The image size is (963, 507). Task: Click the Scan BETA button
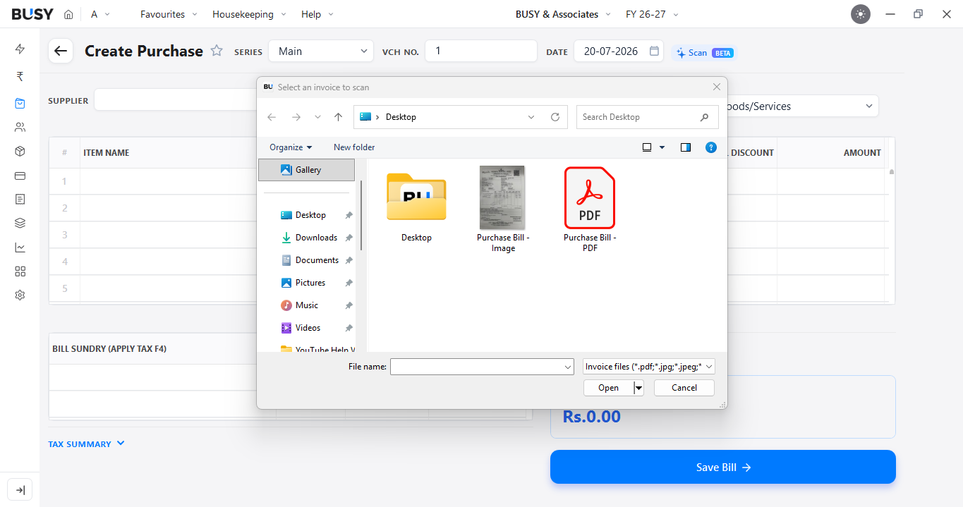click(x=704, y=52)
